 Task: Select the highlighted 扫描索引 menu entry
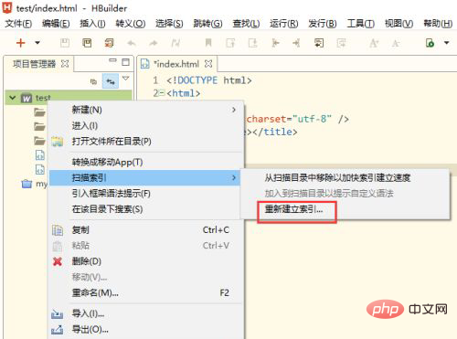(x=144, y=177)
